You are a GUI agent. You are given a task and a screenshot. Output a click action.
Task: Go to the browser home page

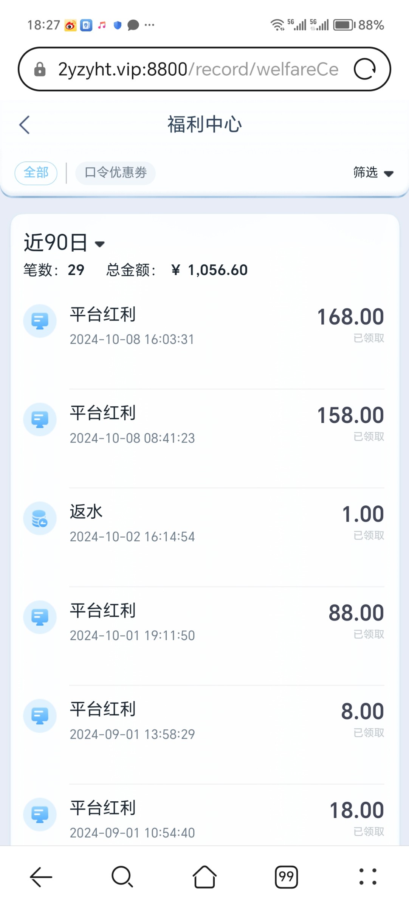click(204, 877)
